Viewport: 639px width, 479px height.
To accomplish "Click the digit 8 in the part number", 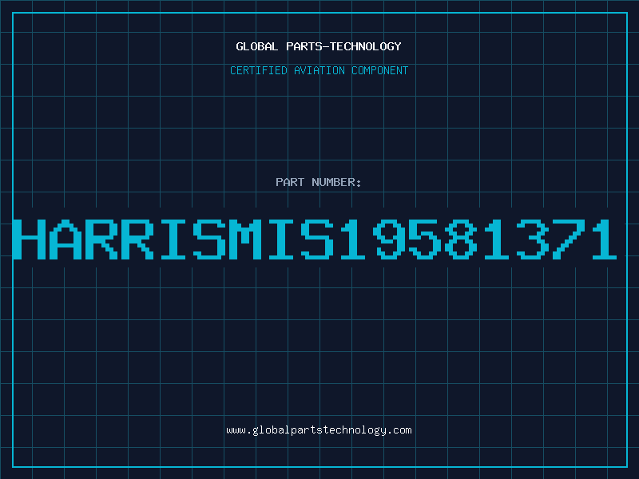I will point(462,239).
